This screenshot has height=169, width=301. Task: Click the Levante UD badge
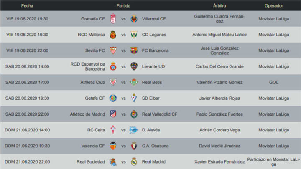click(x=134, y=66)
